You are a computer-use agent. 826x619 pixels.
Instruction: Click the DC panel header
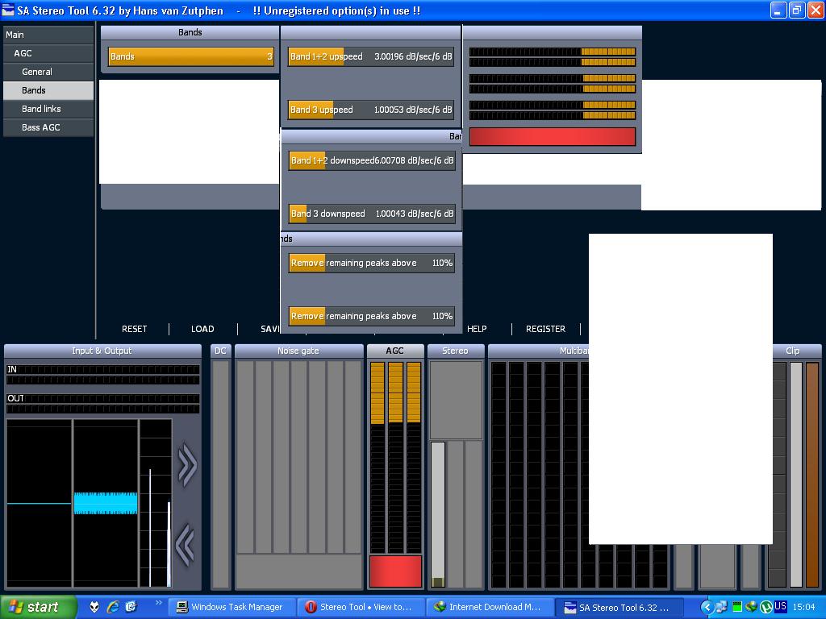click(221, 351)
